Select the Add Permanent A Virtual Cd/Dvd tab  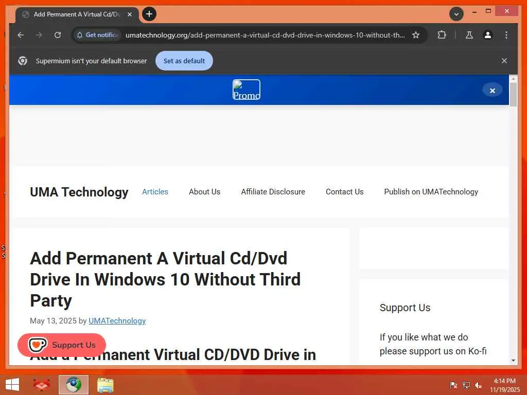(x=76, y=14)
